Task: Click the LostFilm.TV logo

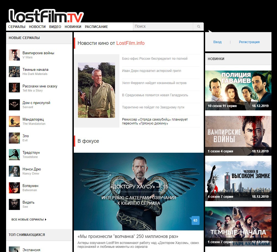Action: (46, 16)
